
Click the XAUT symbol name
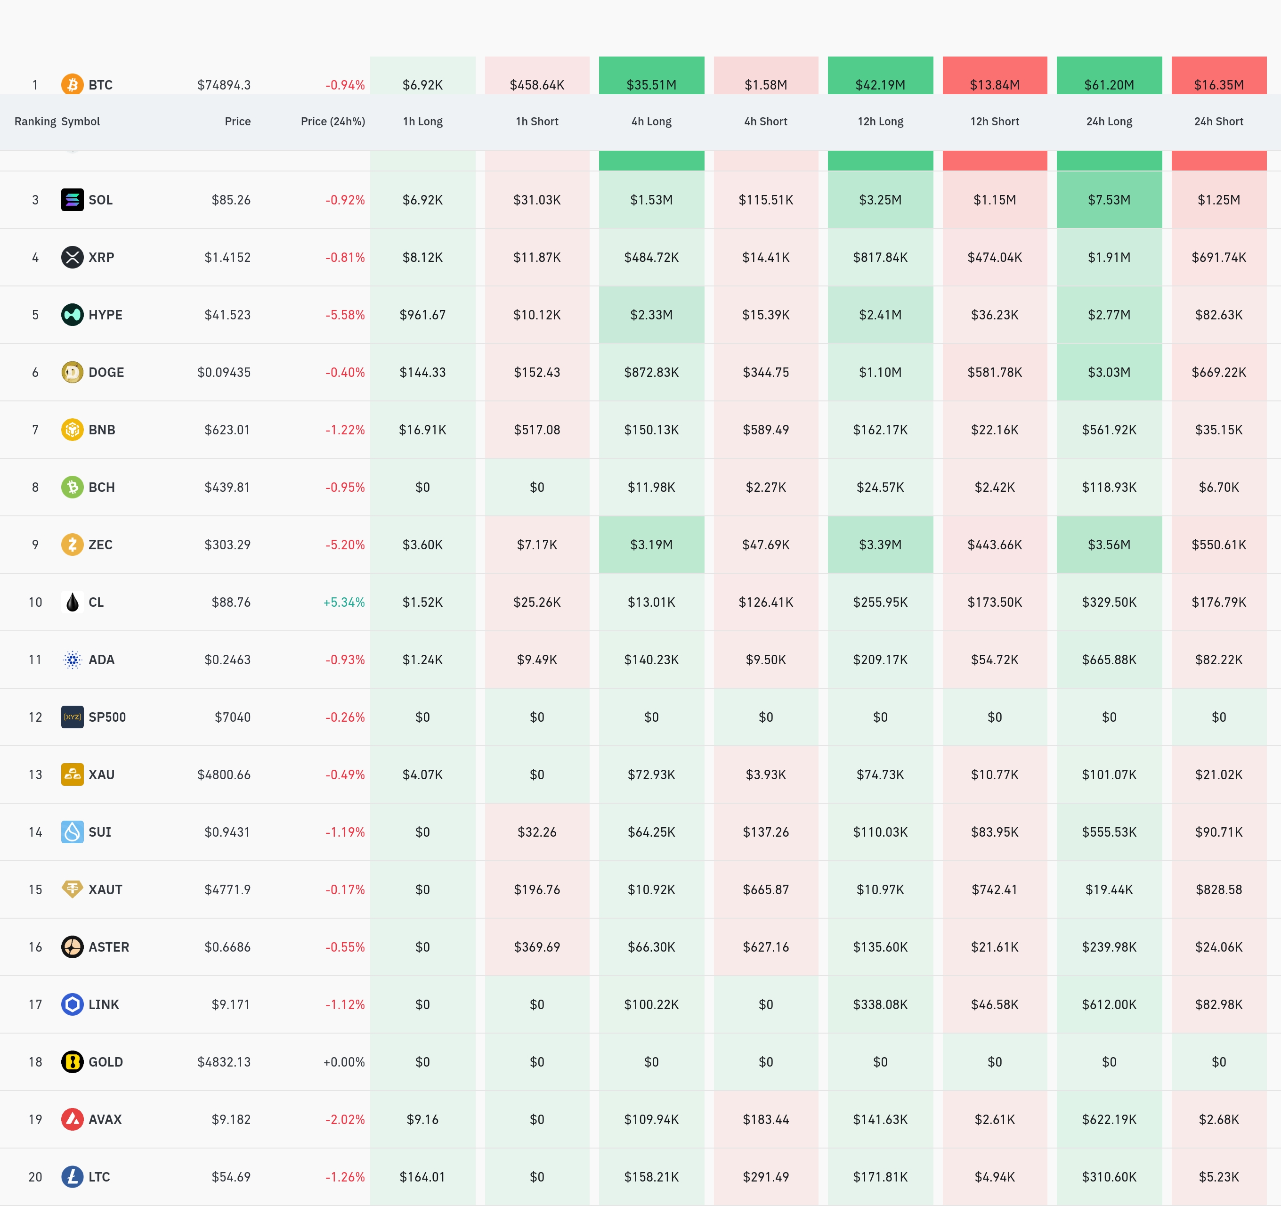click(105, 889)
